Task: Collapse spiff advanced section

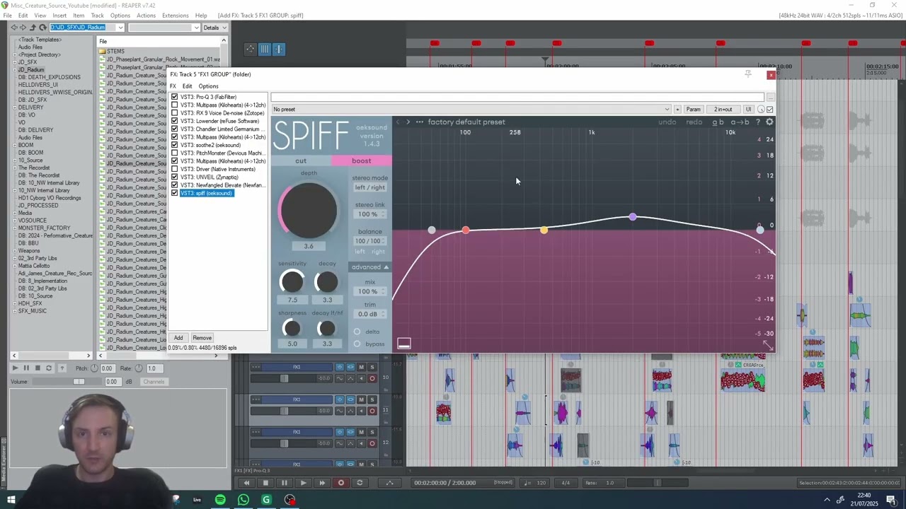Action: click(x=370, y=267)
